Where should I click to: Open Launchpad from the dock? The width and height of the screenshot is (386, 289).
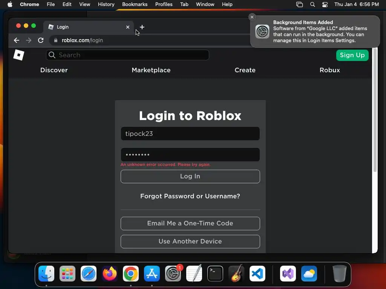coord(67,274)
